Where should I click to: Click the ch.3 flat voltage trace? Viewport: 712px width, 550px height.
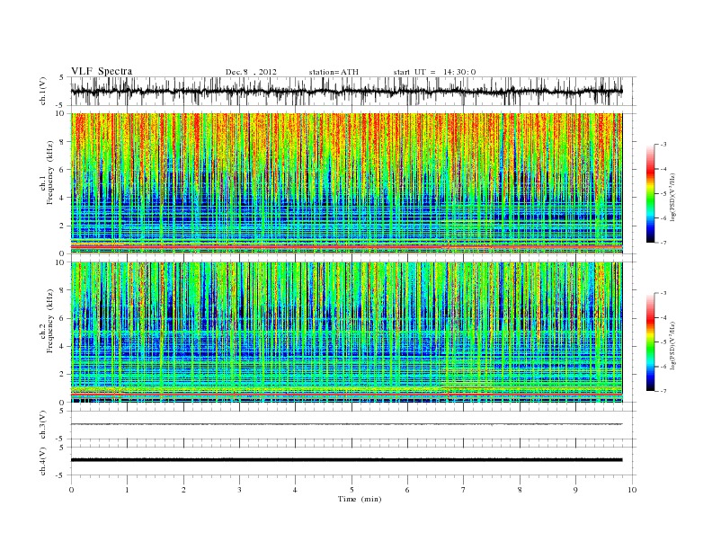pyautogui.click(x=346, y=424)
